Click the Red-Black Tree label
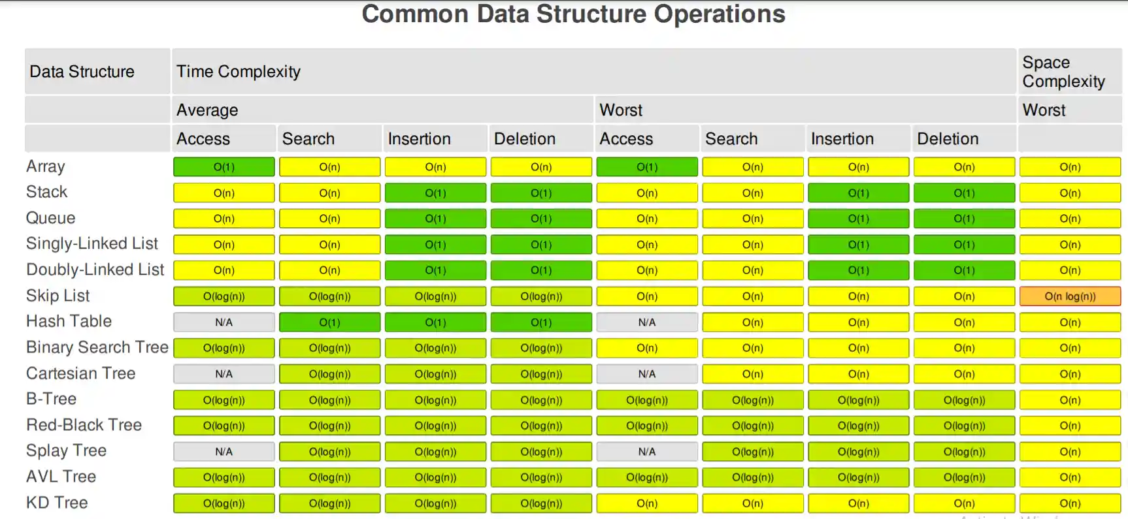 pyautogui.click(x=84, y=425)
